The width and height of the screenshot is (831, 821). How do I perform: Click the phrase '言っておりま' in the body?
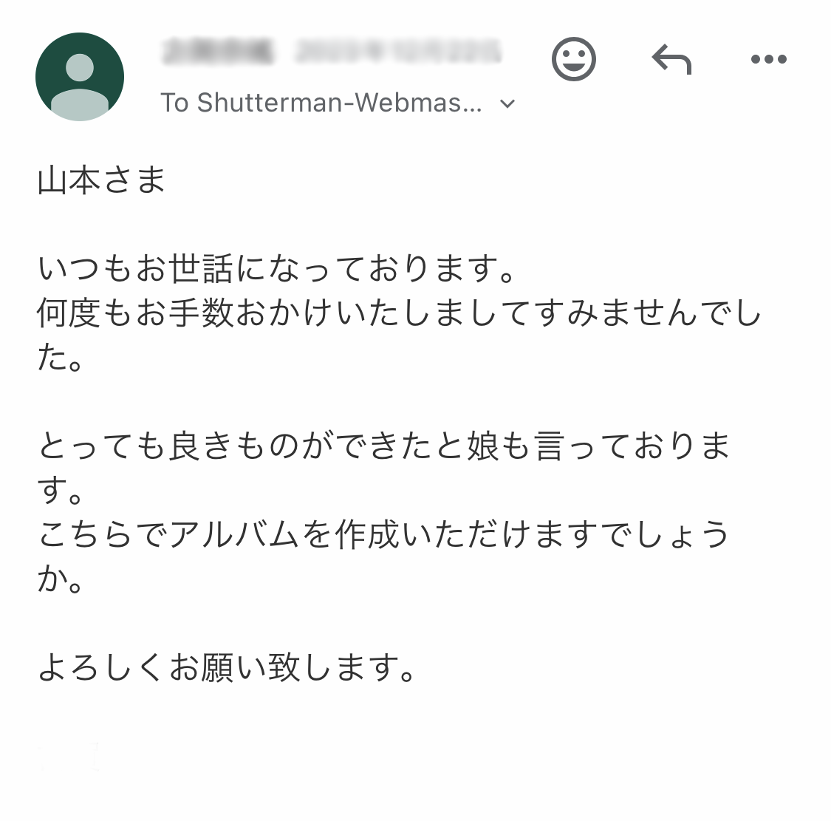(x=632, y=447)
